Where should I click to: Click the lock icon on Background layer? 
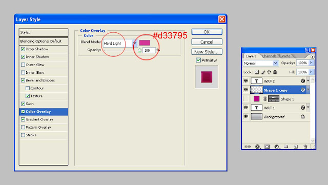click(x=303, y=116)
